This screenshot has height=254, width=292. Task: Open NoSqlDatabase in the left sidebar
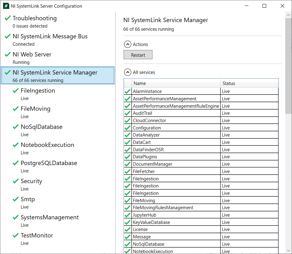tap(58, 130)
